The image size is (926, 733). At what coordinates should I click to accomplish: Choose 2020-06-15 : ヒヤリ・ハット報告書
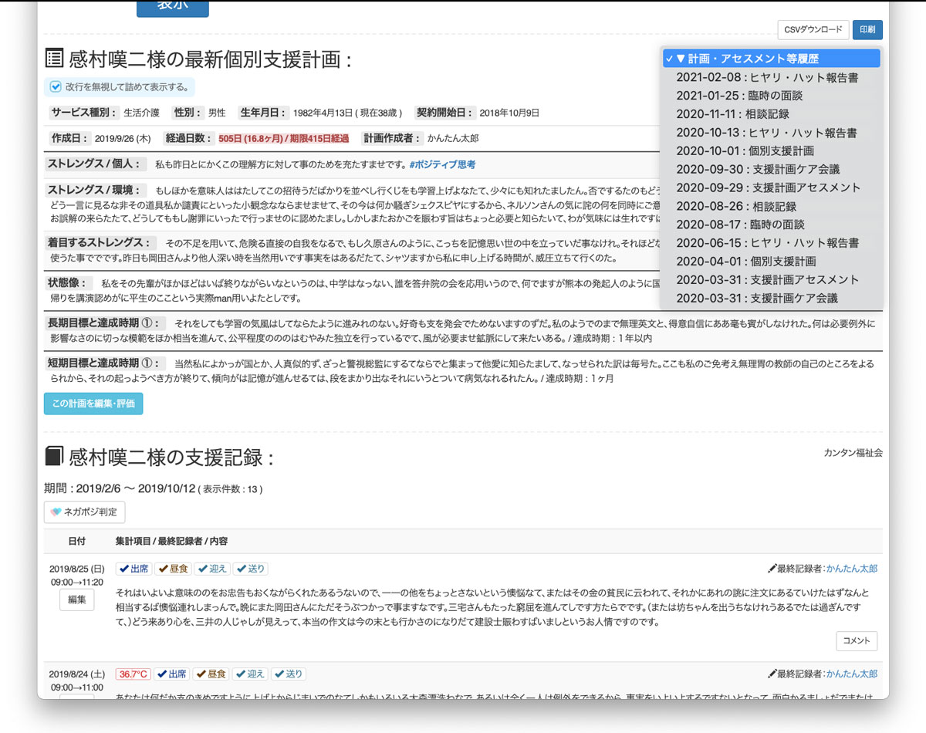click(772, 243)
